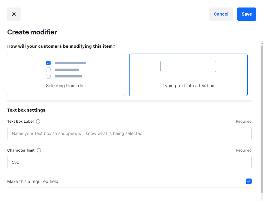
Task: Click the bottom unchecked checkbox in list illustration
Action: (x=48, y=76)
